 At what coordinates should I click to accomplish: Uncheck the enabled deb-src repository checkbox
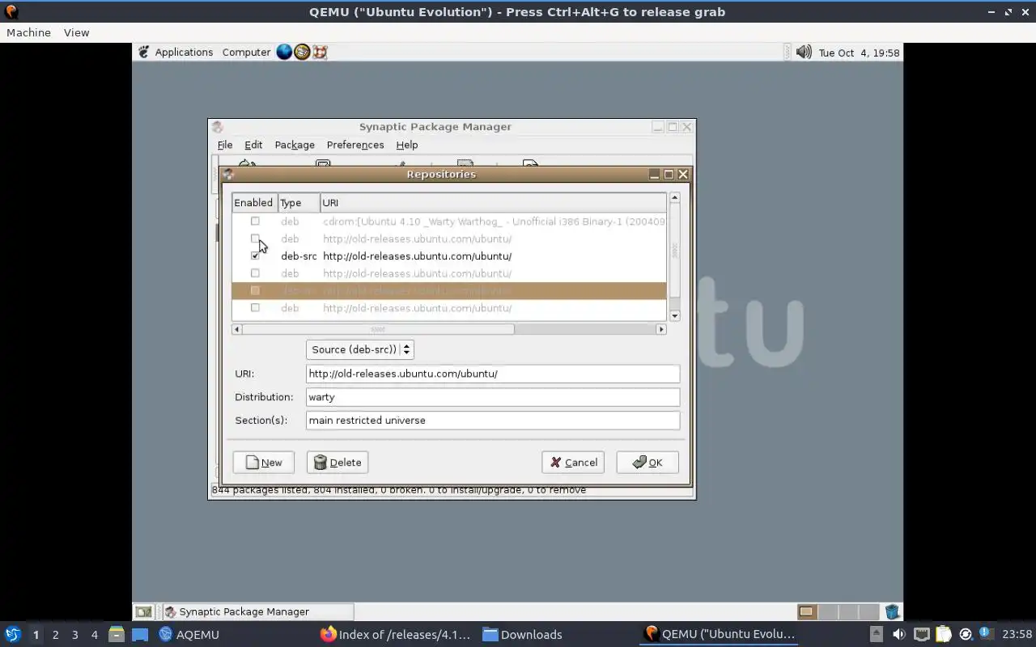[x=255, y=256]
